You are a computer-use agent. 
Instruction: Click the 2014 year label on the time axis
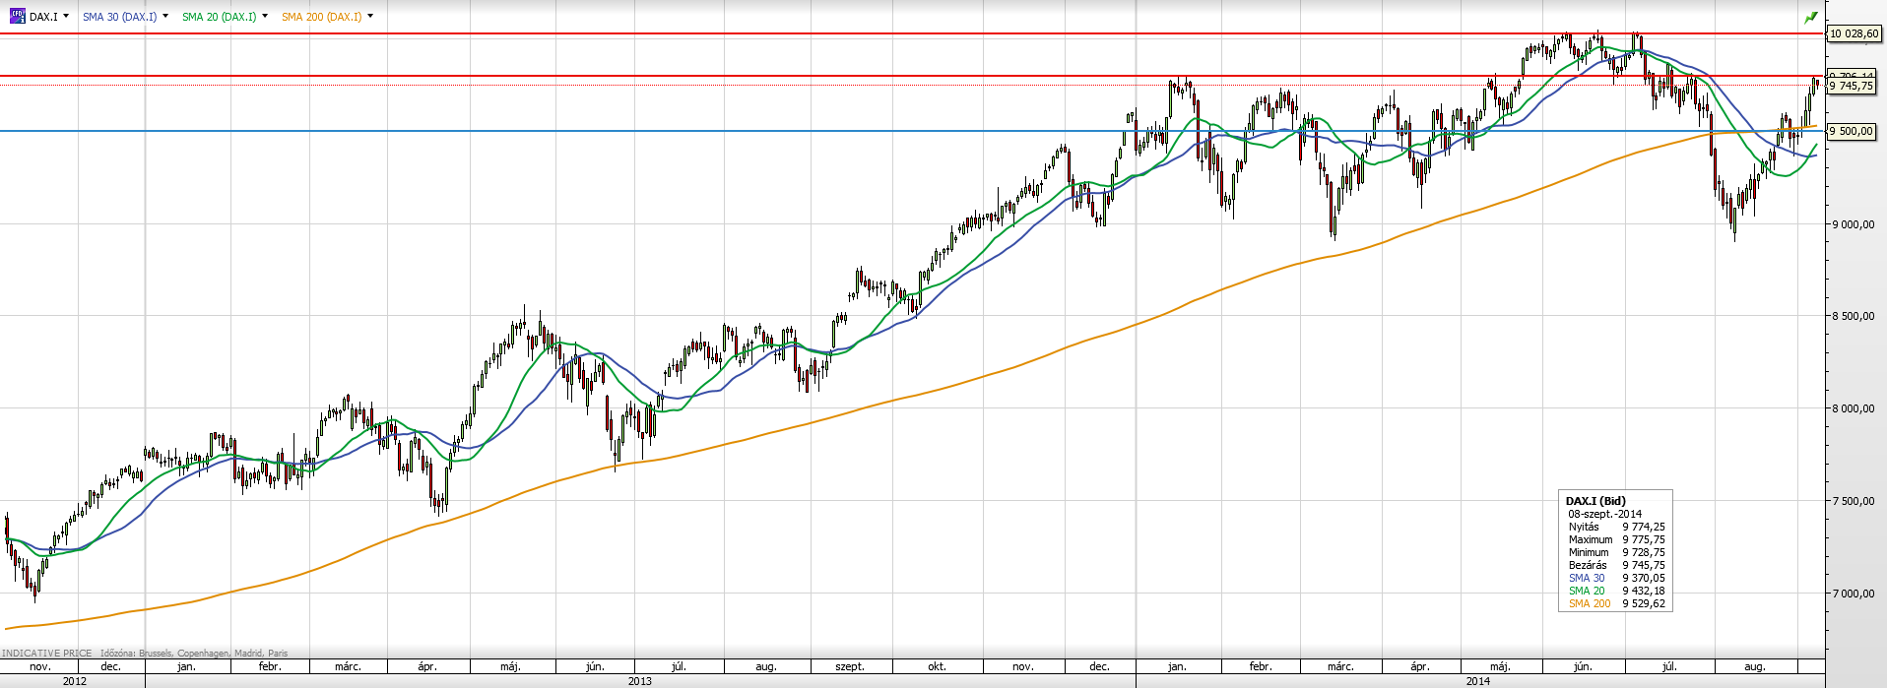click(x=1477, y=681)
